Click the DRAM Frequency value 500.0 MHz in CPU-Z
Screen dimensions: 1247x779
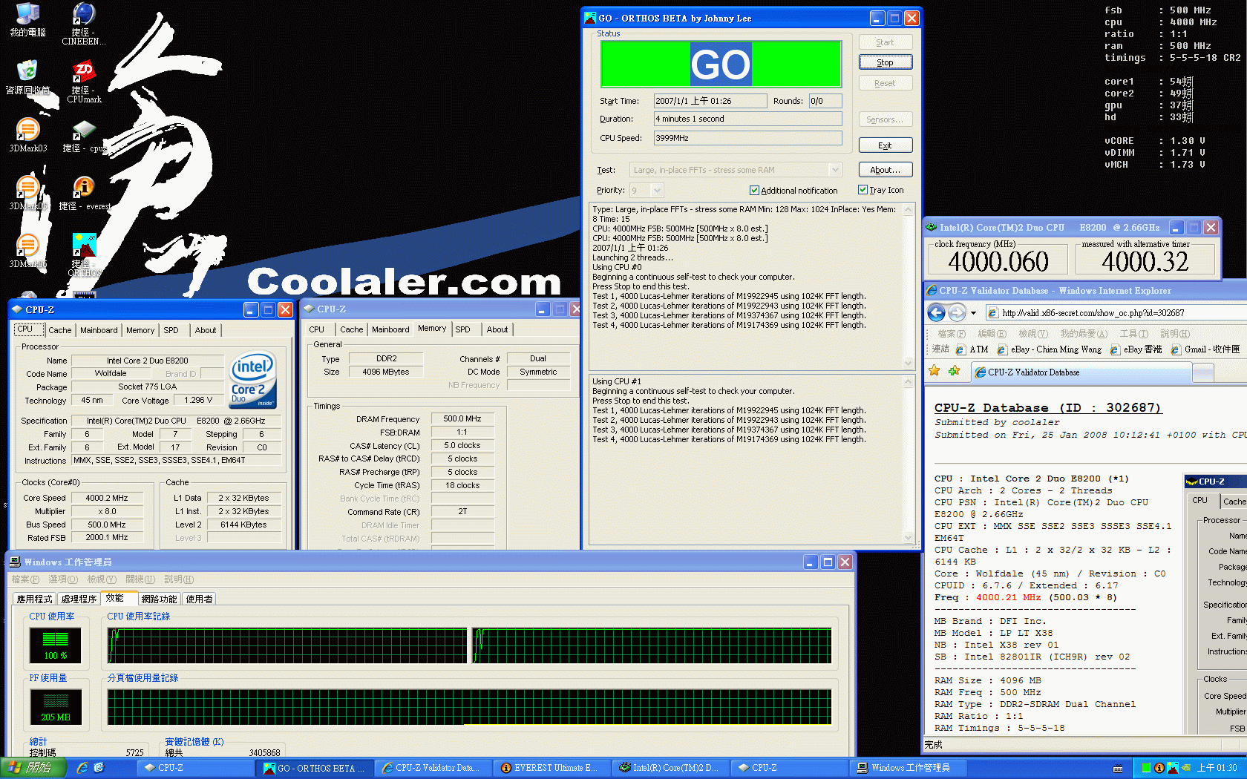pyautogui.click(x=462, y=418)
